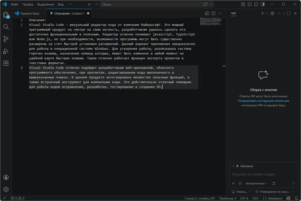301x201 pixels.
Task: Open the Run and Debug view
Action: [6, 51]
